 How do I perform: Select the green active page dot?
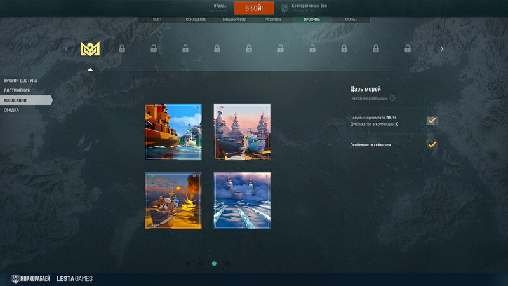click(x=214, y=264)
